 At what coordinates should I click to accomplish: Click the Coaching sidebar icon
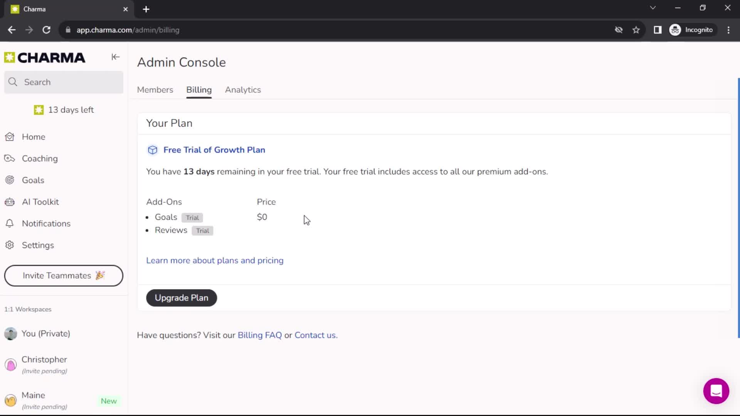tap(10, 158)
